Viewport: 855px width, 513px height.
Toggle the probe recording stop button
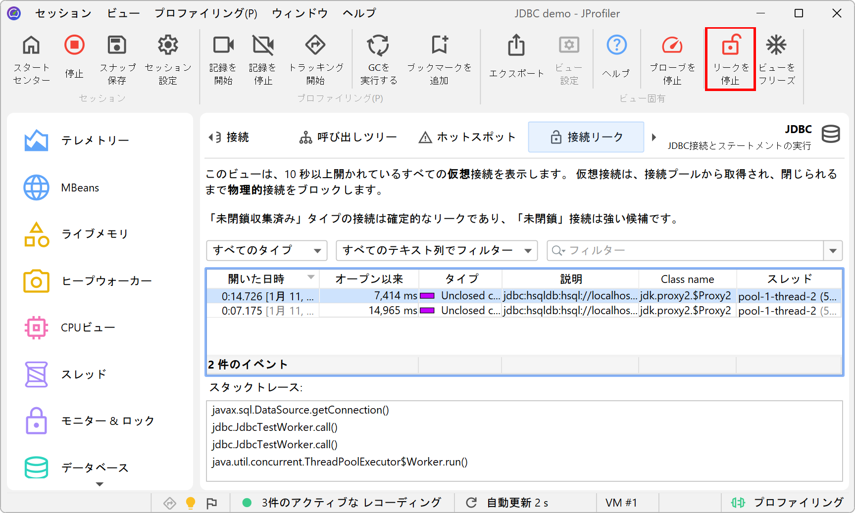[x=672, y=46]
